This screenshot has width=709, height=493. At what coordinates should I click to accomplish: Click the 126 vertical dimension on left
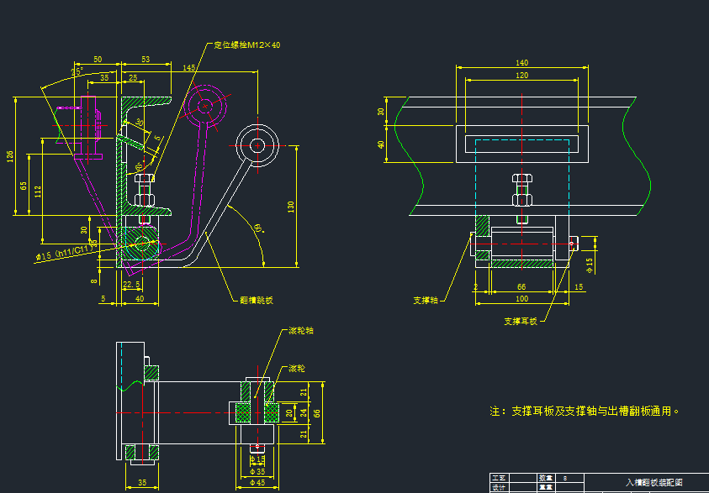click(10, 157)
